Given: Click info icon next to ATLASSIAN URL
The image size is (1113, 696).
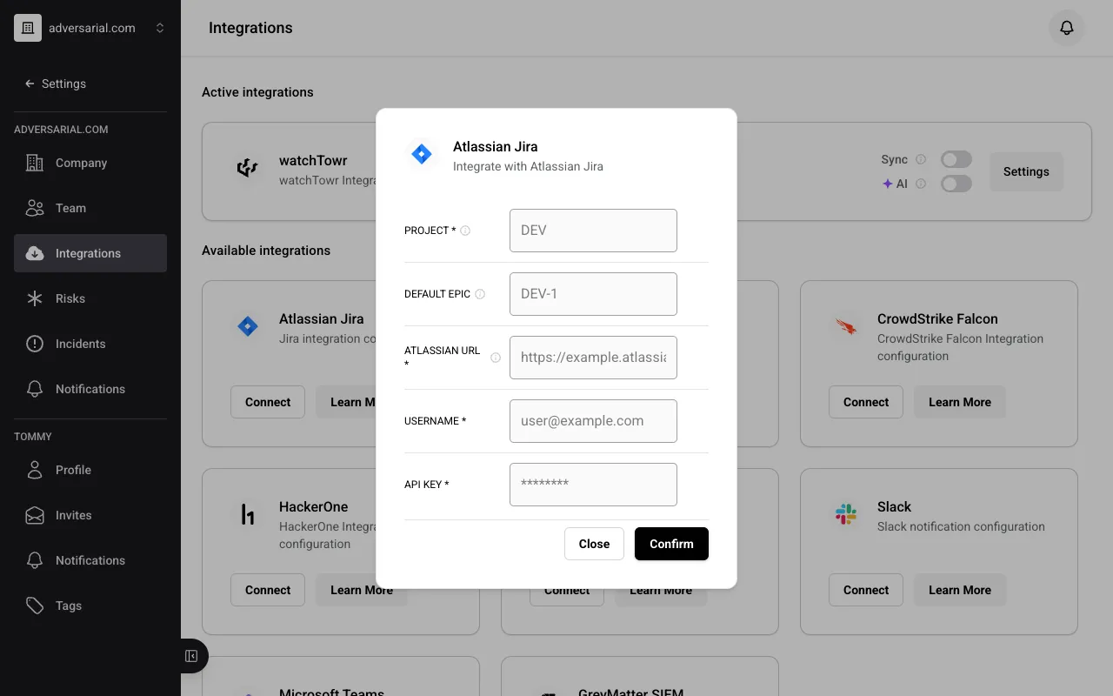Looking at the screenshot, I should pos(496,358).
